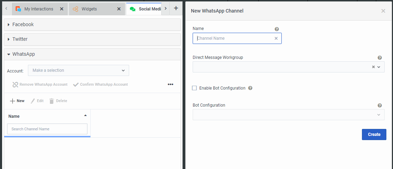Switch to the My Interactions tab

38,9
